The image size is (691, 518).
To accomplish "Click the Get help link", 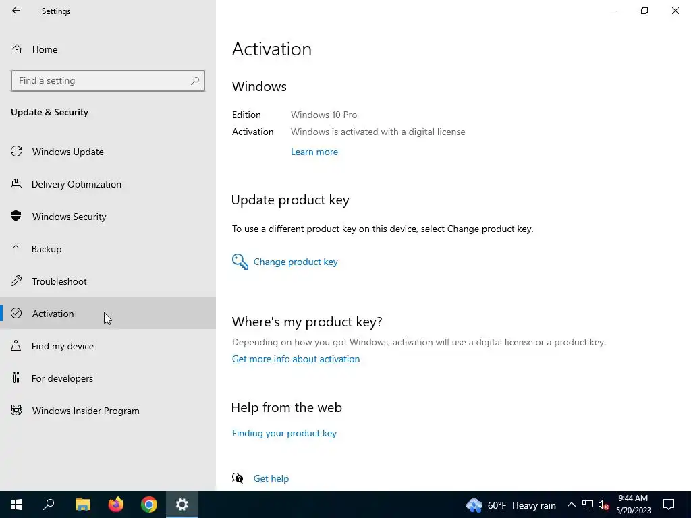I will (271, 478).
